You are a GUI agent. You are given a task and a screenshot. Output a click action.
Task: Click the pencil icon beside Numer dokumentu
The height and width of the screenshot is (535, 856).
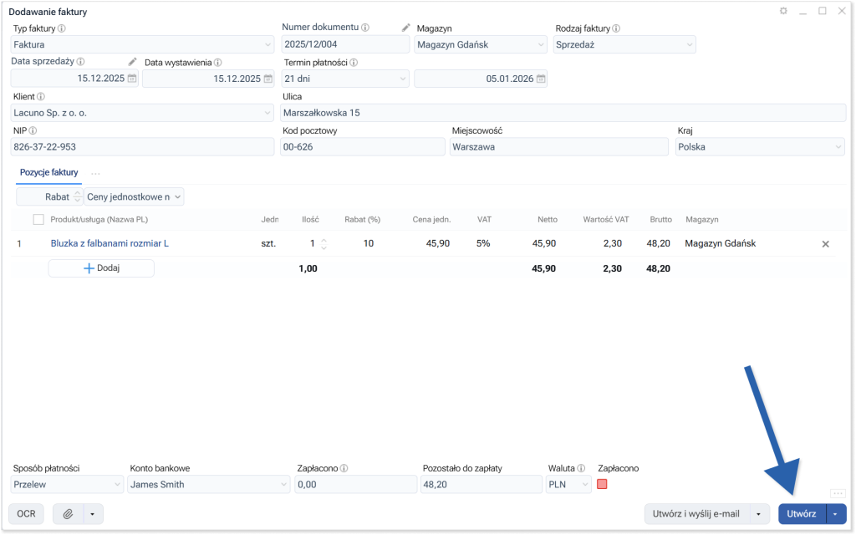[406, 28]
